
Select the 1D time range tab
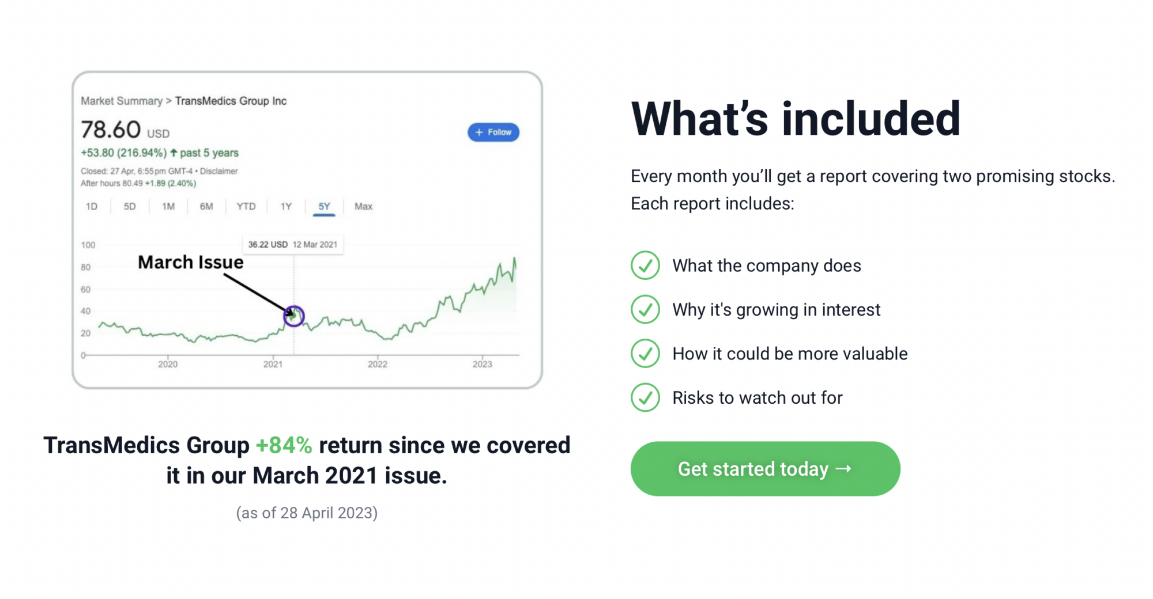(92, 206)
